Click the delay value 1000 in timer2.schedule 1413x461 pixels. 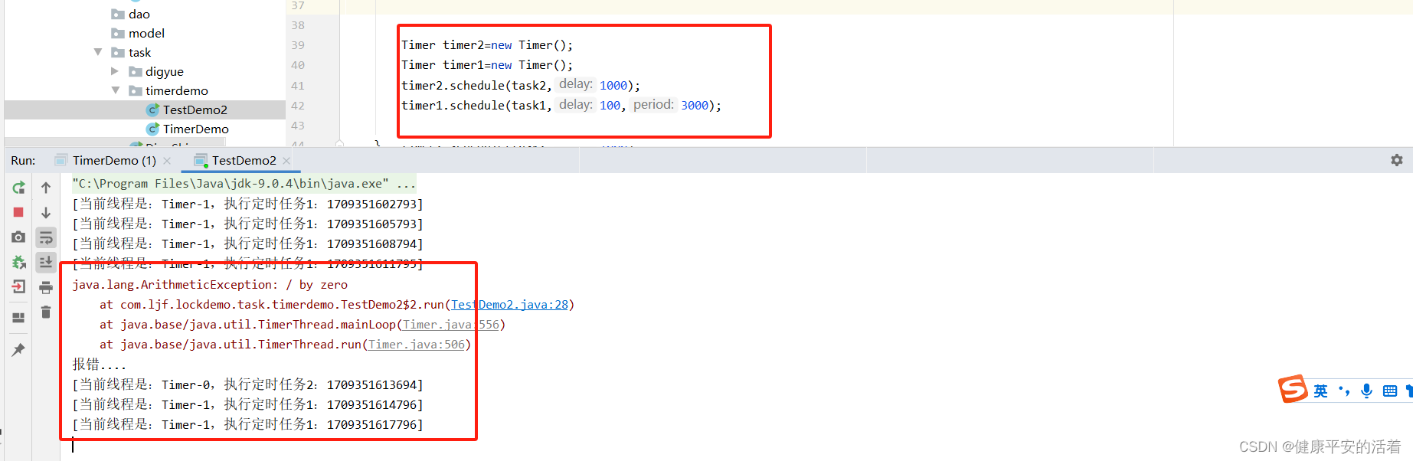[x=613, y=85]
